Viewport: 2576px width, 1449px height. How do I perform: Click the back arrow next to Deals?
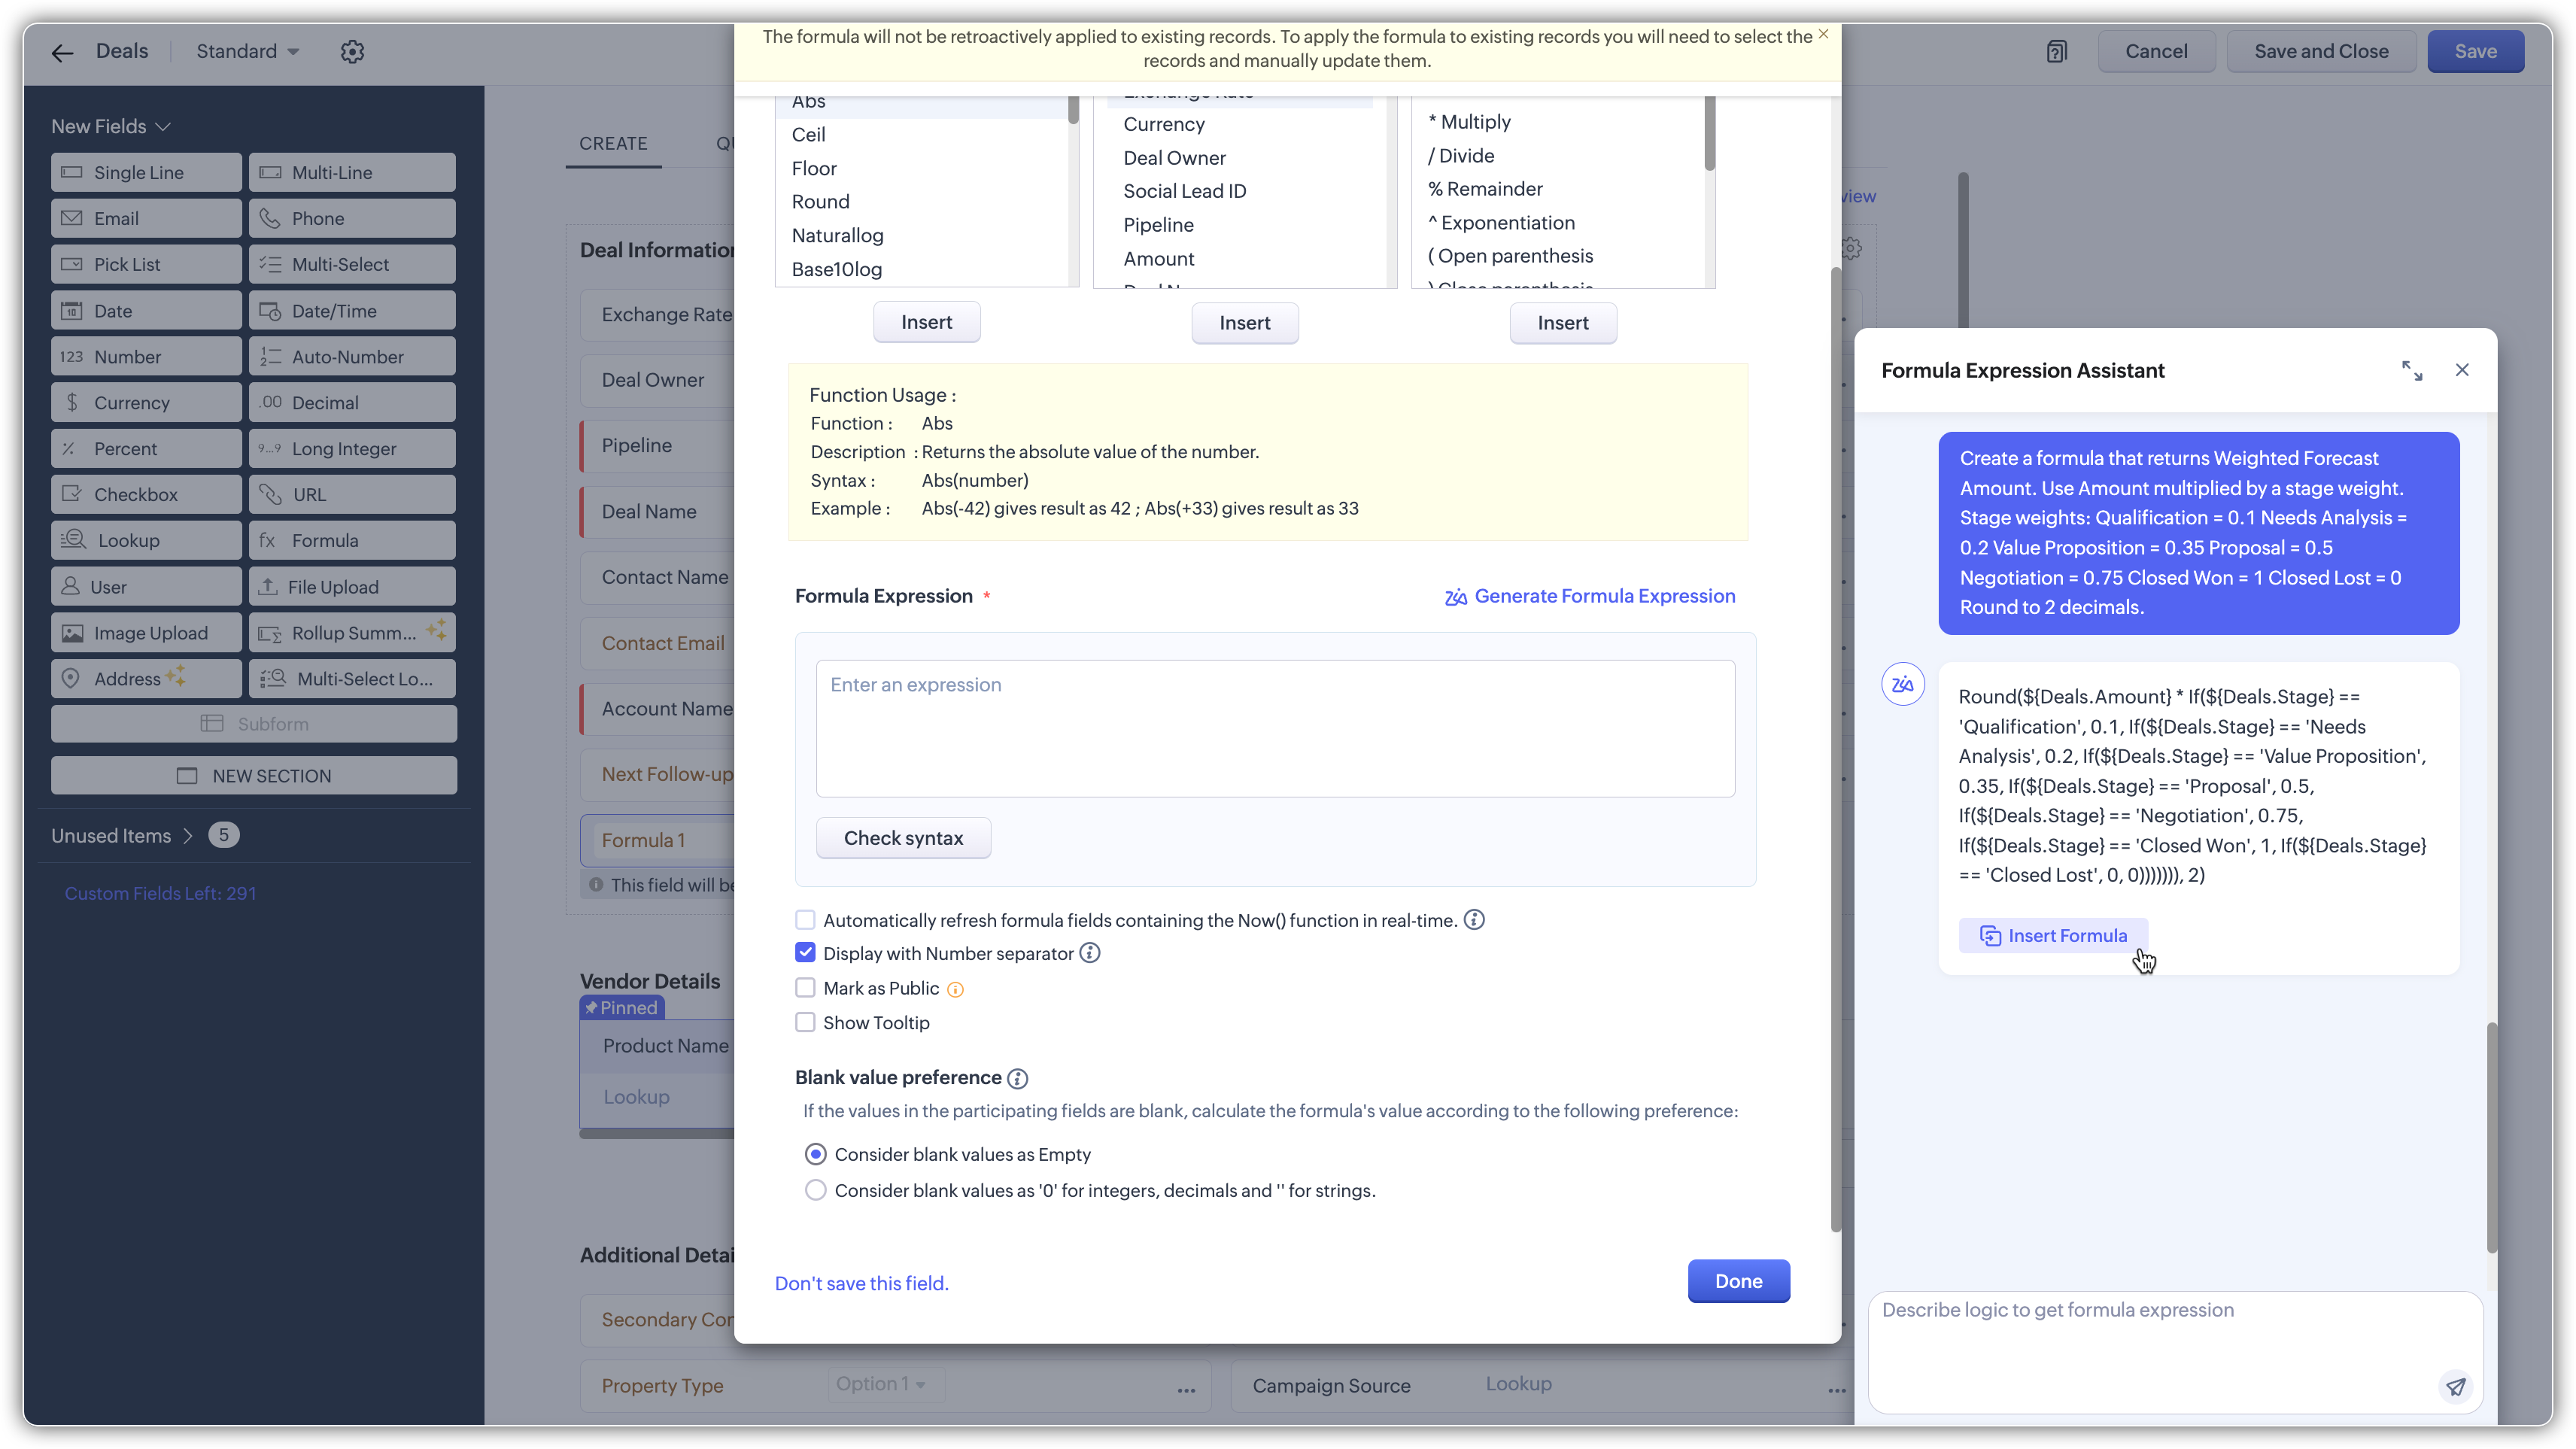pyautogui.click(x=62, y=53)
